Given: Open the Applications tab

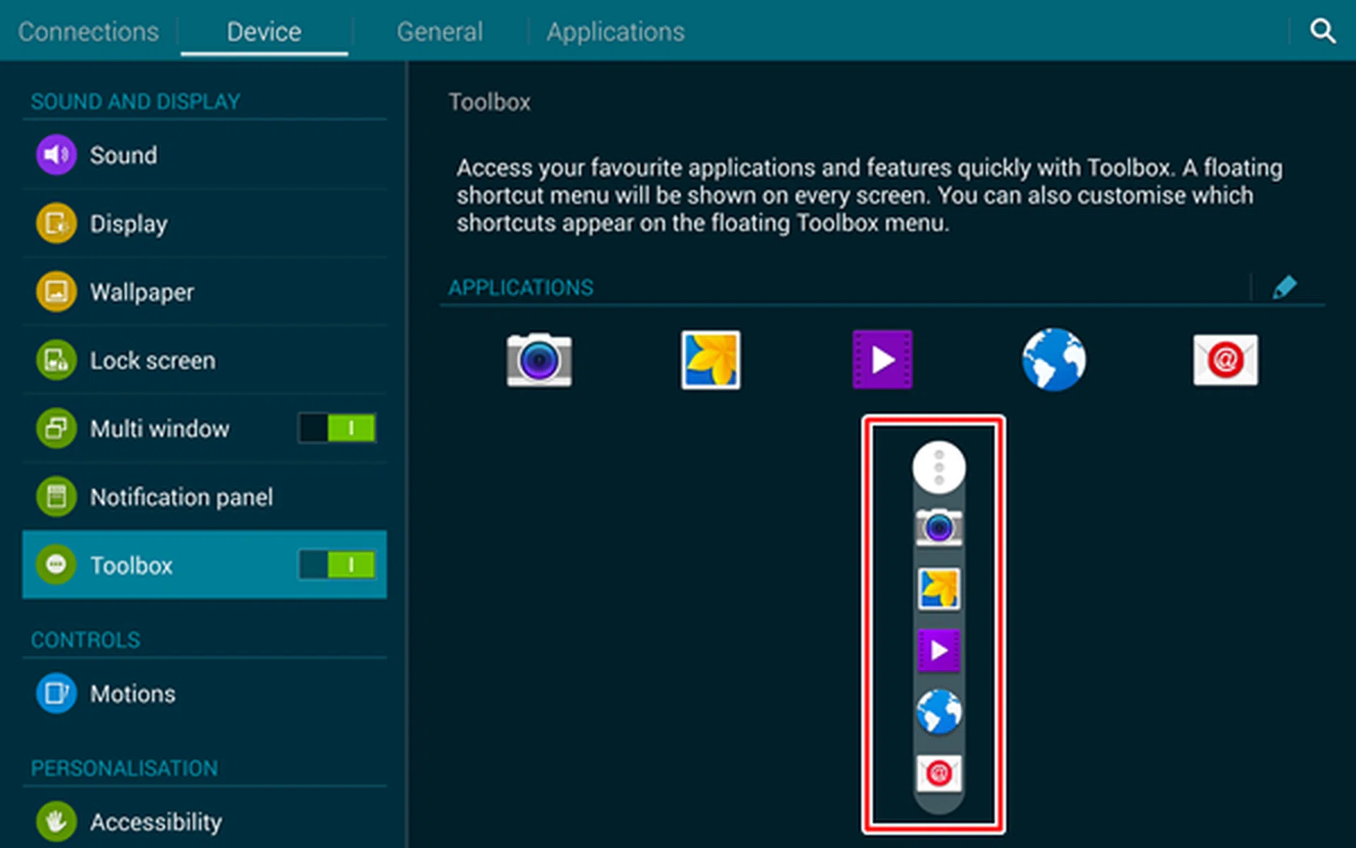Looking at the screenshot, I should click(615, 30).
